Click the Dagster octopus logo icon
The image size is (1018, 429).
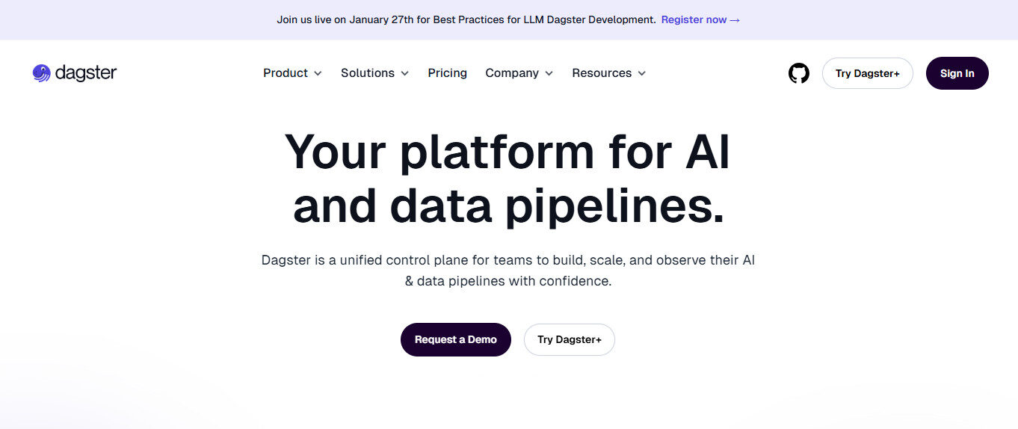tap(41, 73)
